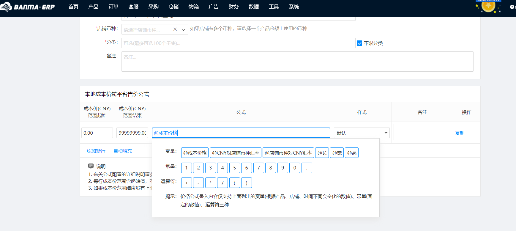Click the 复制 link in the formula row
516x231 pixels.
(460, 133)
